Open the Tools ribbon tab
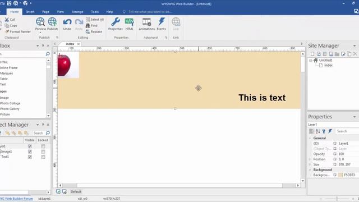 95,12
